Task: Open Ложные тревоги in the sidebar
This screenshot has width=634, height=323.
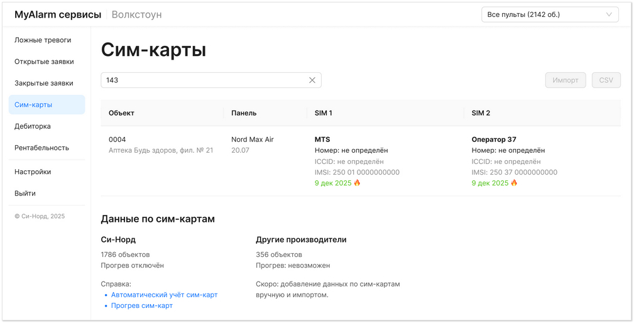Action: pyautogui.click(x=43, y=40)
